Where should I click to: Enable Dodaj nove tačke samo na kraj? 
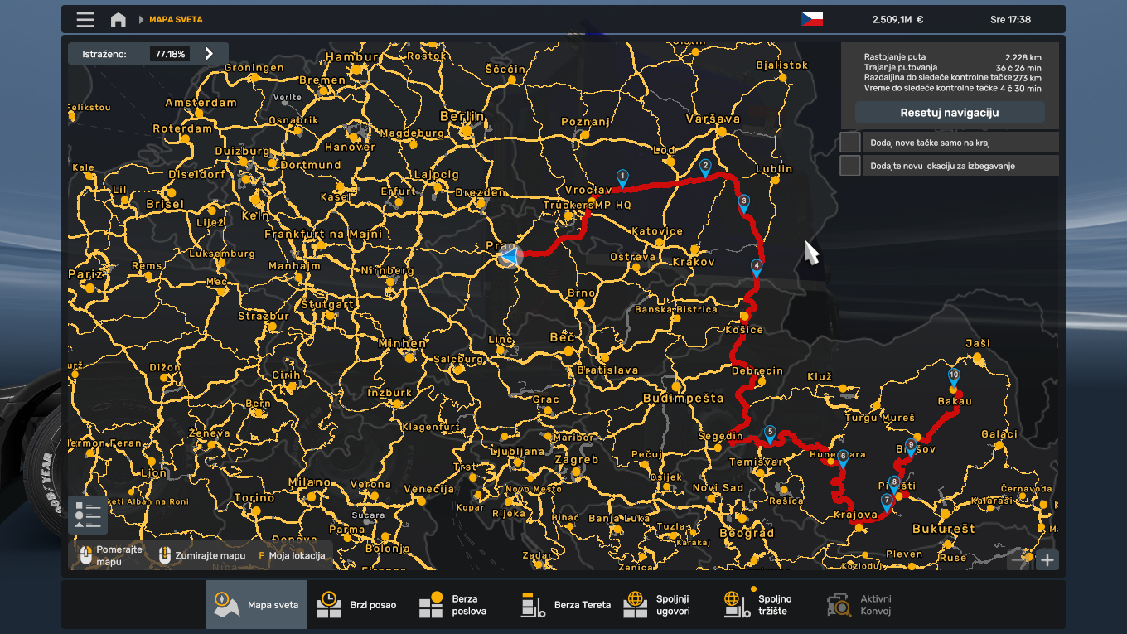(x=850, y=143)
